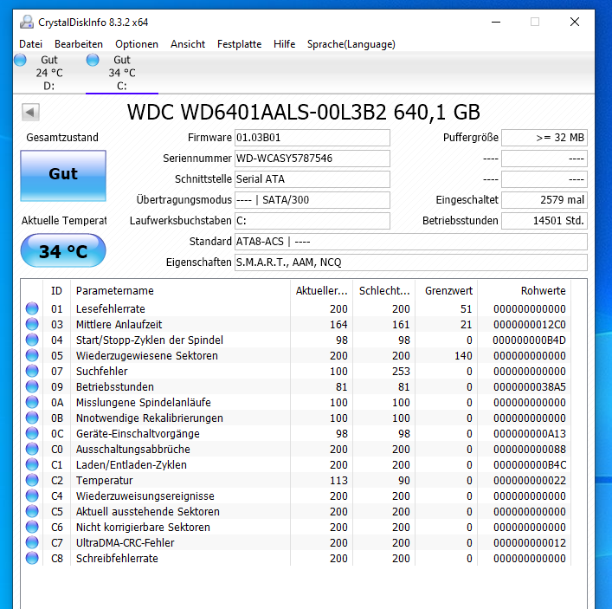Click raw value 000000000088
Screen dimensions: 612x609
[529, 450]
